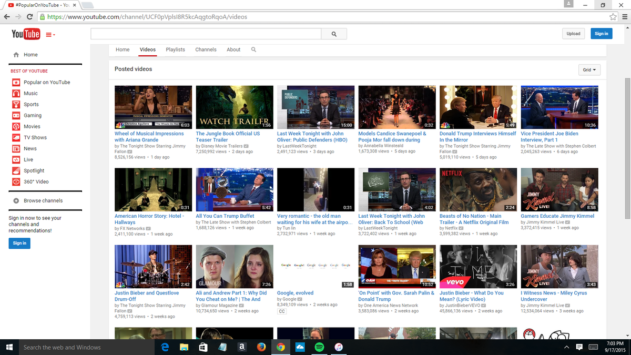631x355 pixels.
Task: Go to Home in sidebar
Action: click(30, 55)
